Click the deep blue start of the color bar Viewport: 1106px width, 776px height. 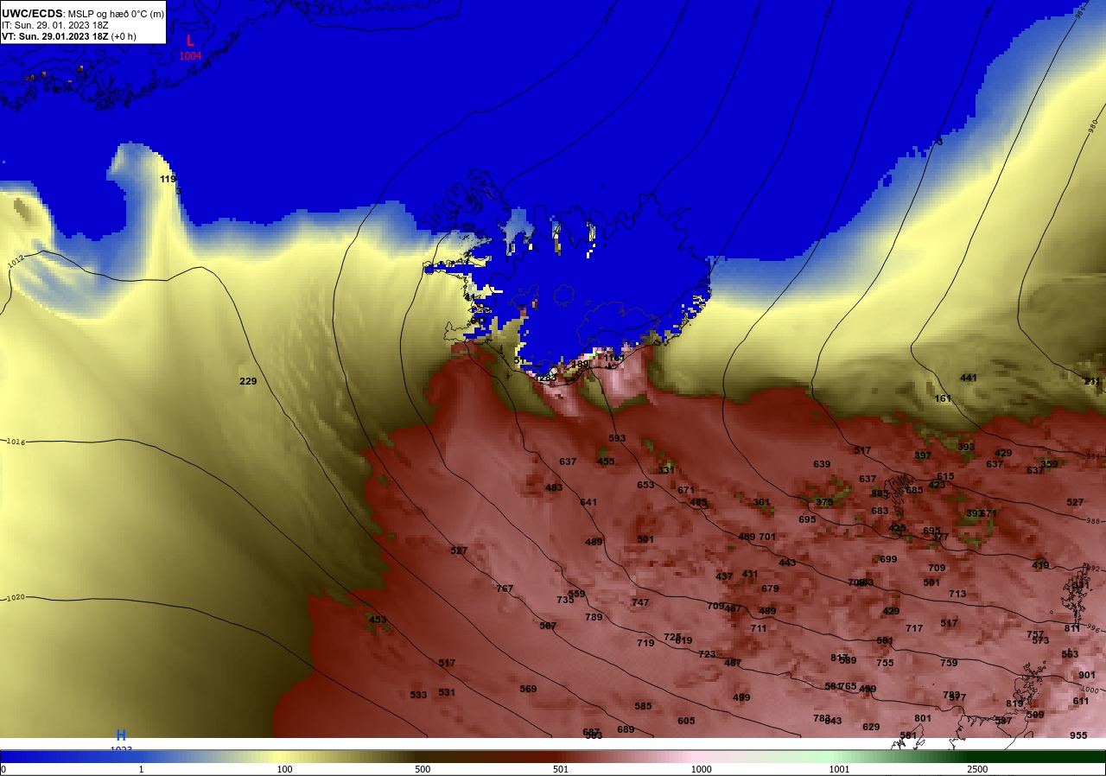coord(35,756)
